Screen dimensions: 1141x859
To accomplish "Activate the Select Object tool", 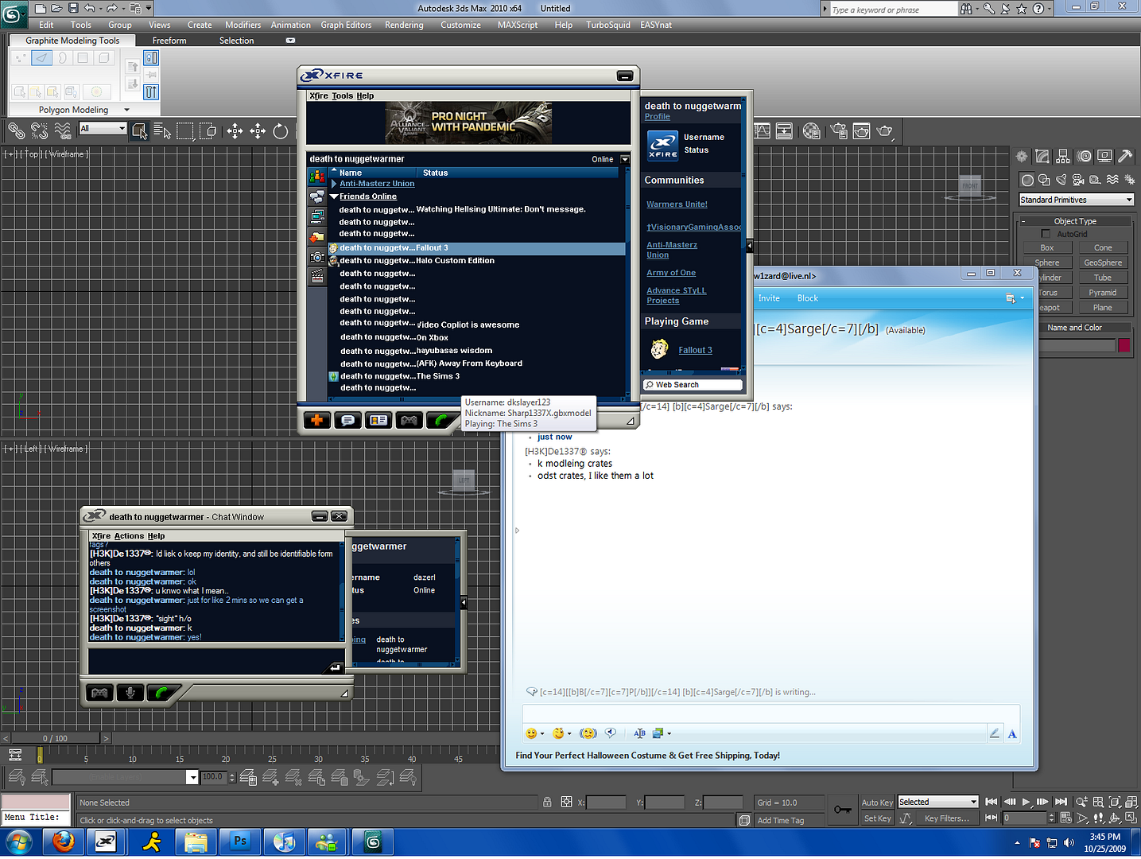I will point(140,130).
